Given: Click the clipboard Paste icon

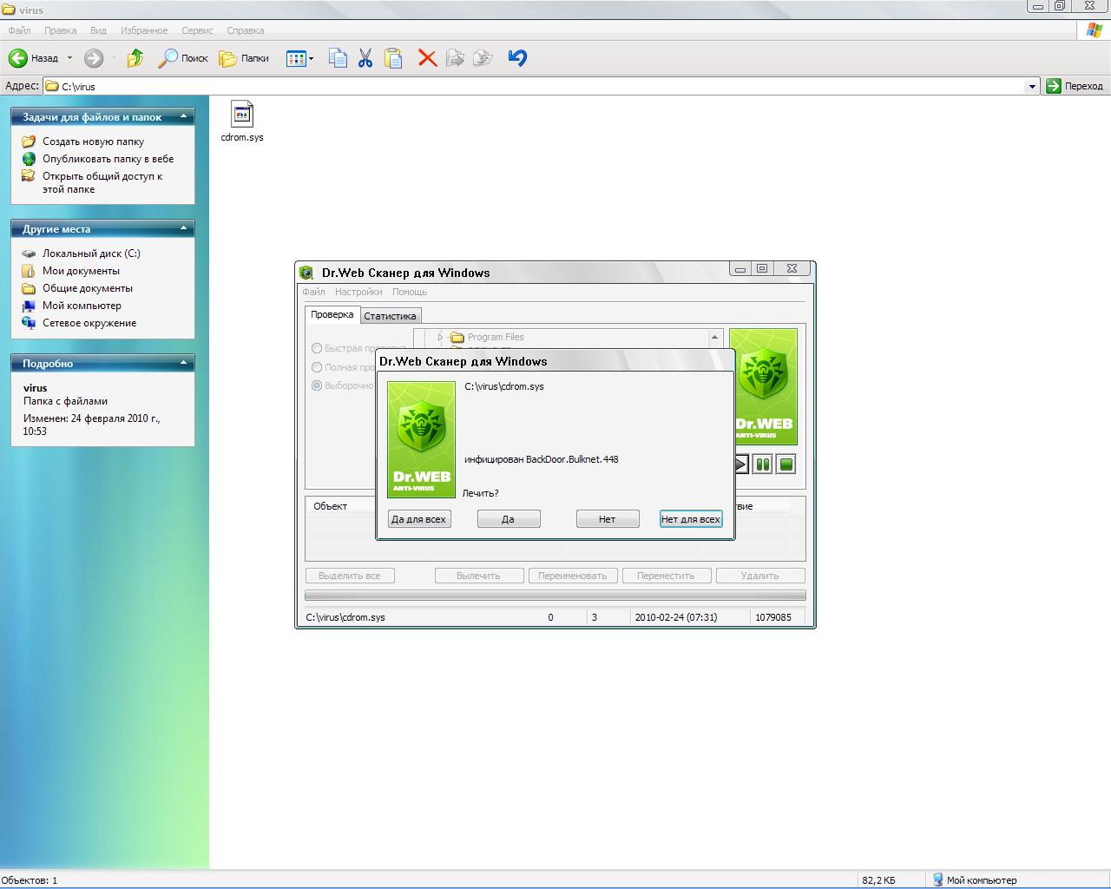Looking at the screenshot, I should point(393,58).
